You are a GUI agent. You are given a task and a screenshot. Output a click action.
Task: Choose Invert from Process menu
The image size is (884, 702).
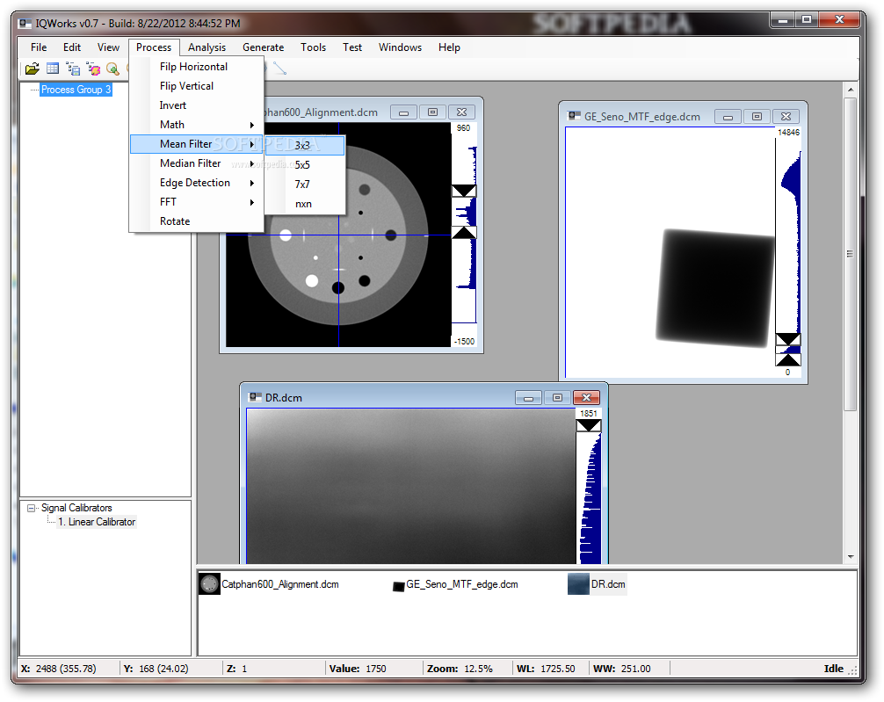click(x=196, y=105)
